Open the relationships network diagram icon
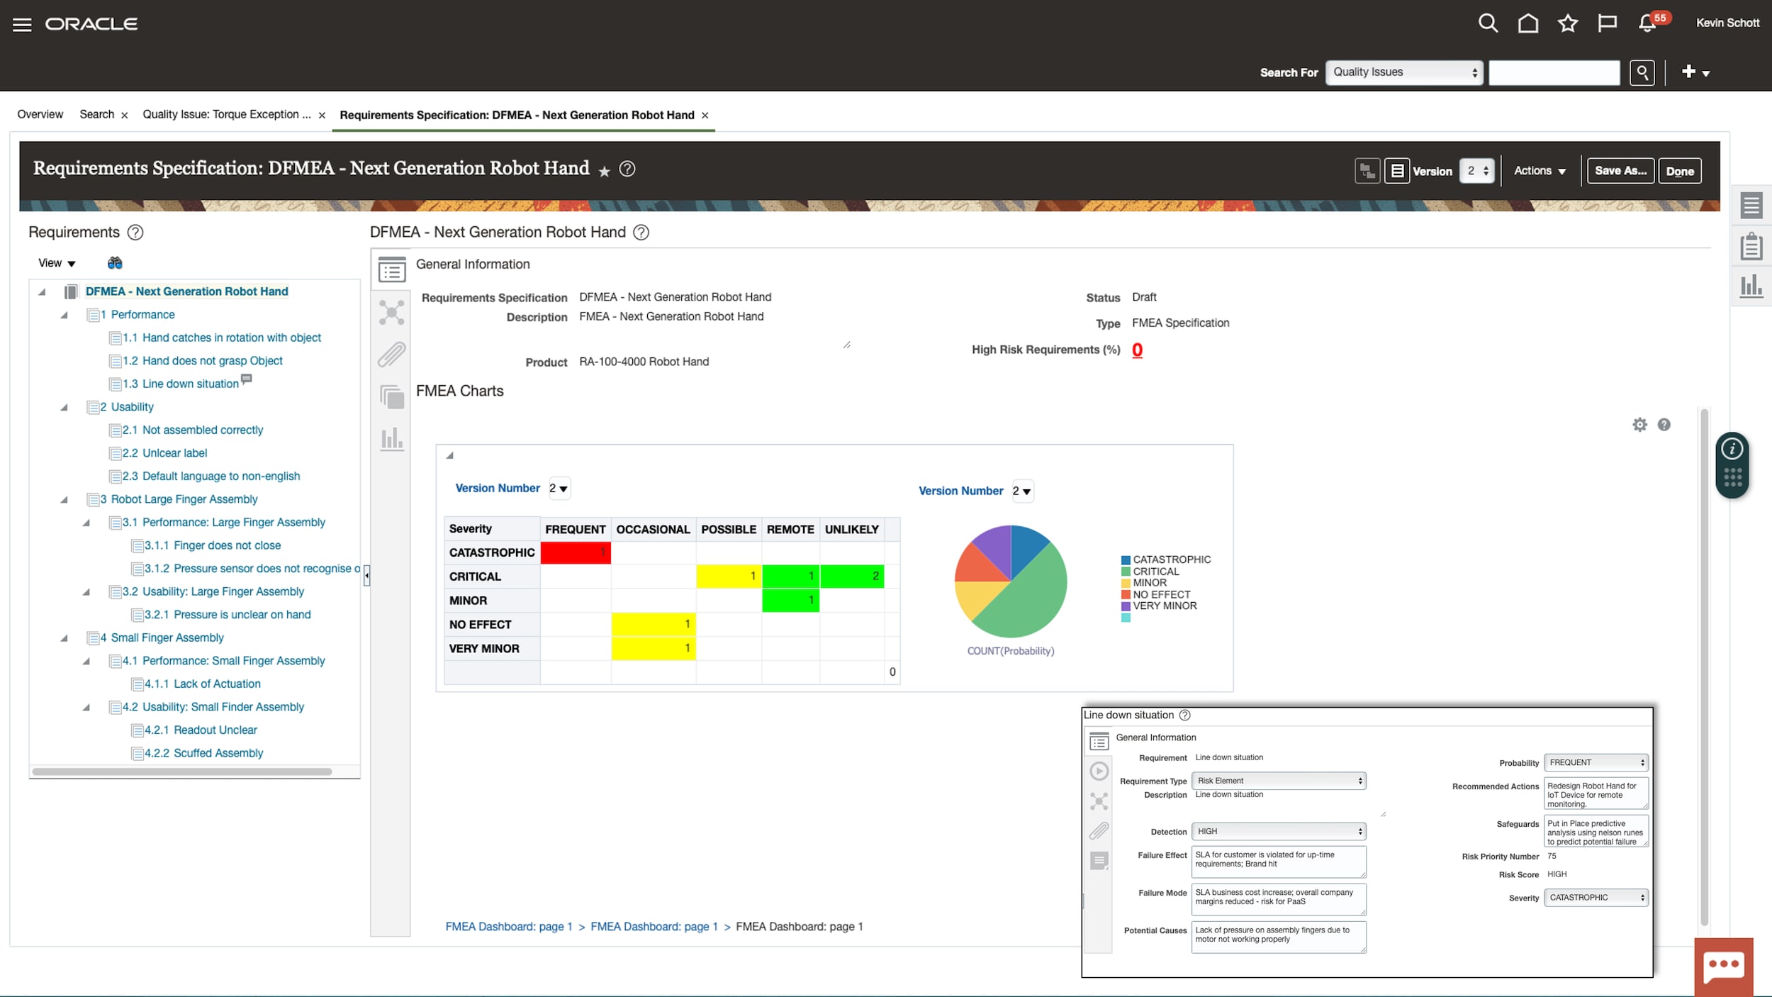 392,312
